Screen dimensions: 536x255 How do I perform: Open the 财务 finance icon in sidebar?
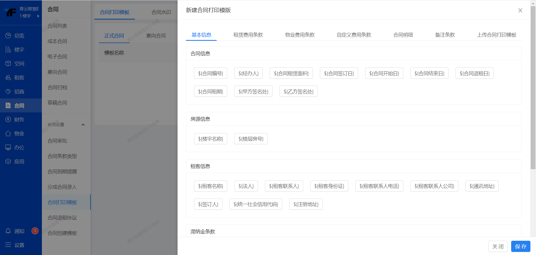[8, 119]
